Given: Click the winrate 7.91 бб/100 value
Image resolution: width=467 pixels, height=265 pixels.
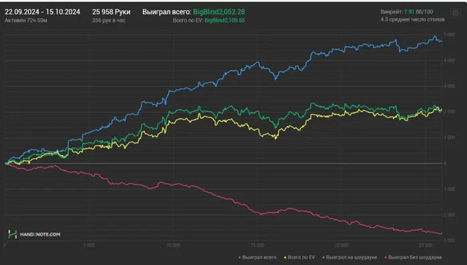Looking at the screenshot, I should (418, 12).
